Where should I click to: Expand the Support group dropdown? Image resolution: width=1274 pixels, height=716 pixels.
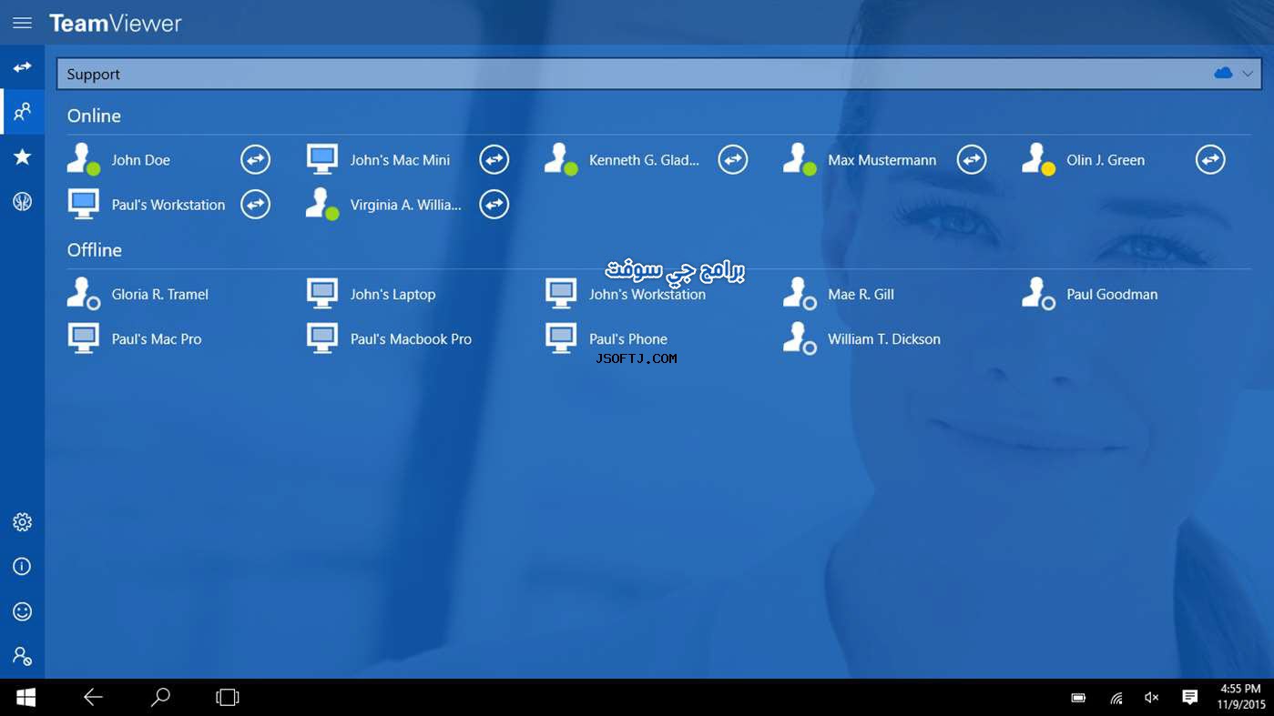click(x=1248, y=74)
